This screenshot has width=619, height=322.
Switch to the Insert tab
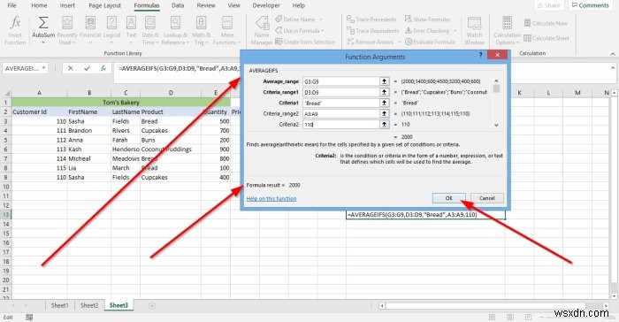(67, 5)
